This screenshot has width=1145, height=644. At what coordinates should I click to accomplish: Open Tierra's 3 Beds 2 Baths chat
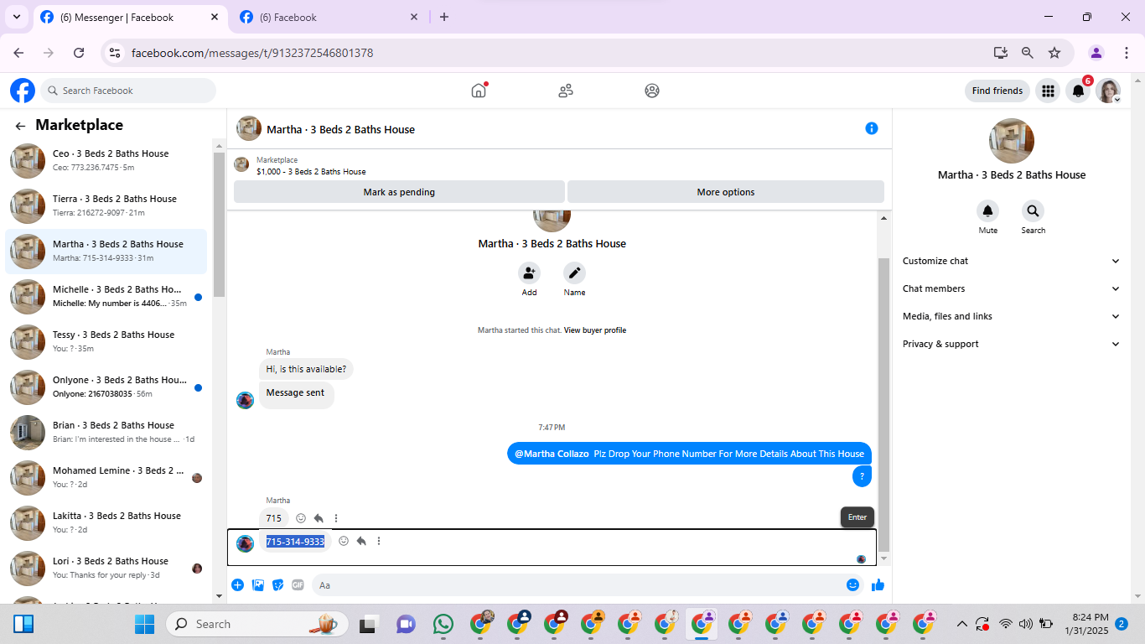pos(106,206)
